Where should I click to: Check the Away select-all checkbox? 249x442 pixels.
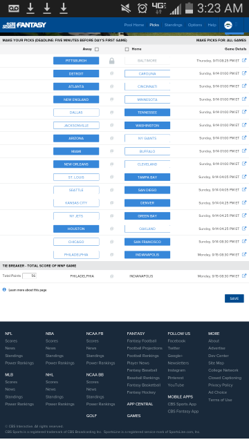coord(97,49)
